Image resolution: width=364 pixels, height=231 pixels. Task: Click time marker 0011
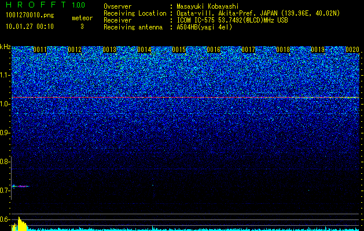click(40, 50)
